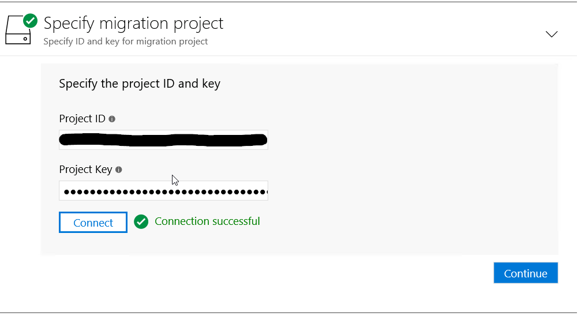Click the "Specify the project ID and key" heading

[140, 84]
